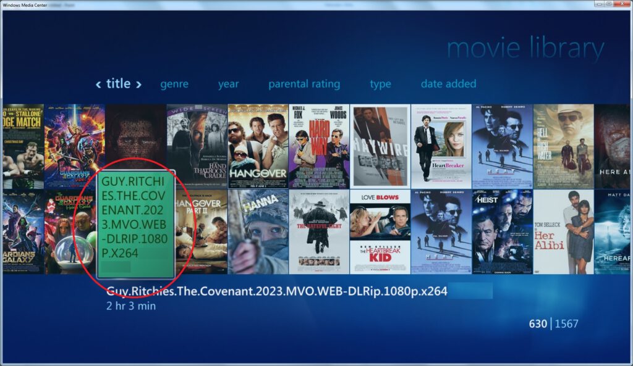Image resolution: width=633 pixels, height=366 pixels.
Task: Open the Heartbreaker poster
Action: pyautogui.click(x=441, y=146)
